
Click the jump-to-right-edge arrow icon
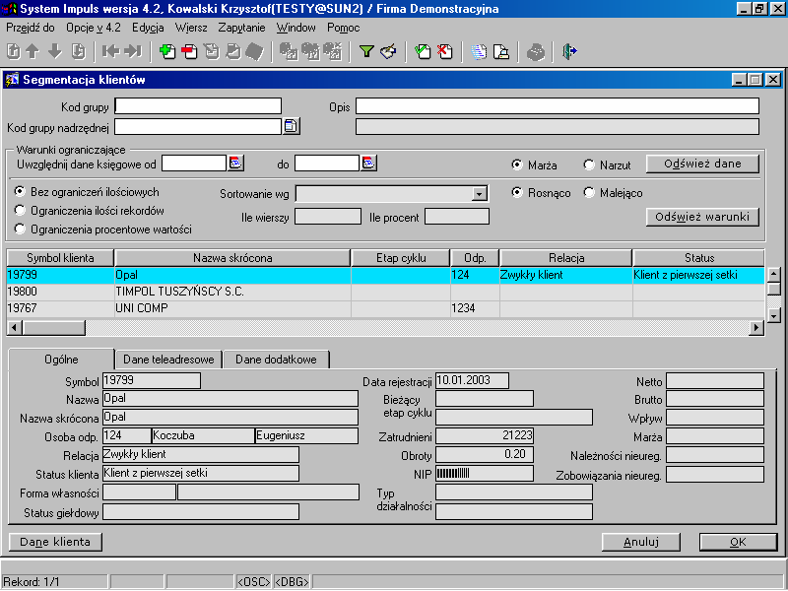click(x=133, y=51)
